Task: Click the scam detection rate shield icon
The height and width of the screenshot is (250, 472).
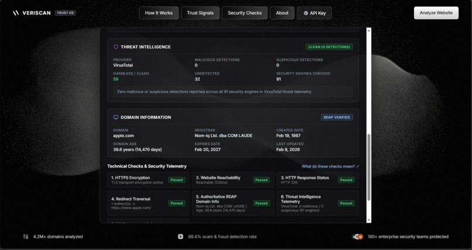Action: 180,237
